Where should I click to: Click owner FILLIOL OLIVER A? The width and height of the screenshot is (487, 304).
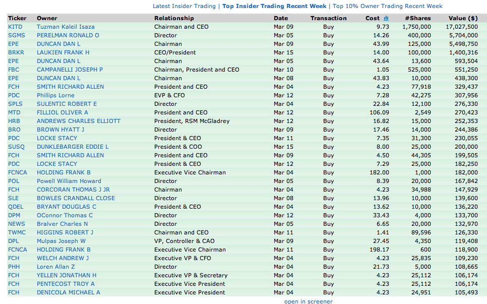pyautogui.click(x=62, y=112)
